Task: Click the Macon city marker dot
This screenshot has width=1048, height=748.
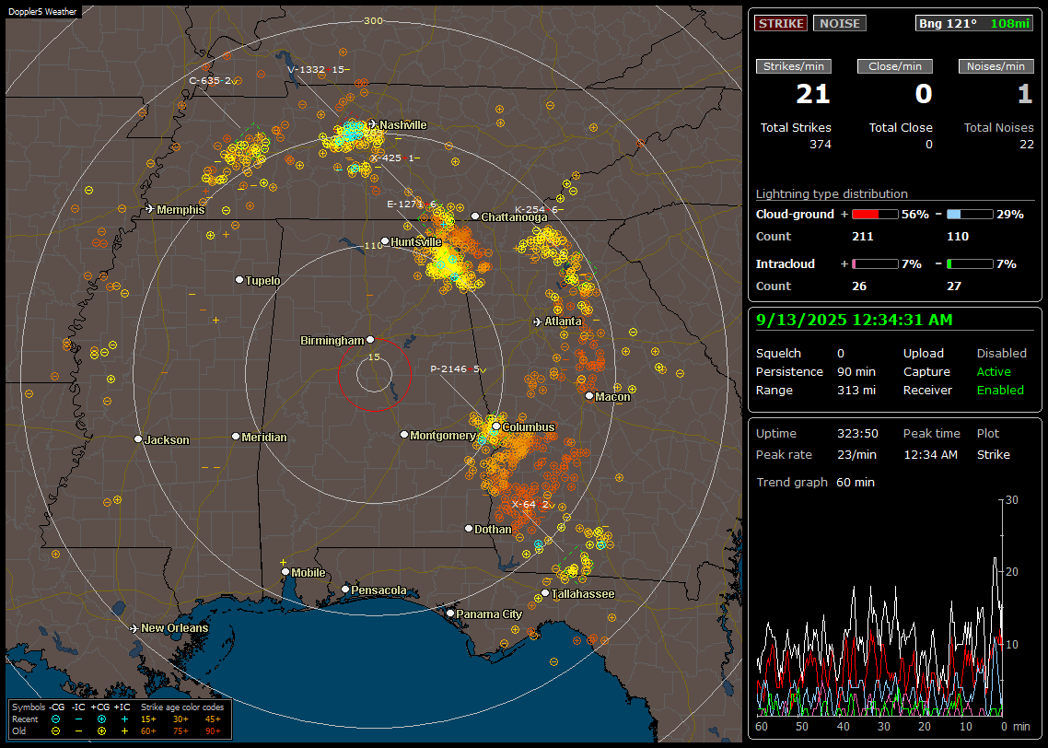Action: pos(588,396)
